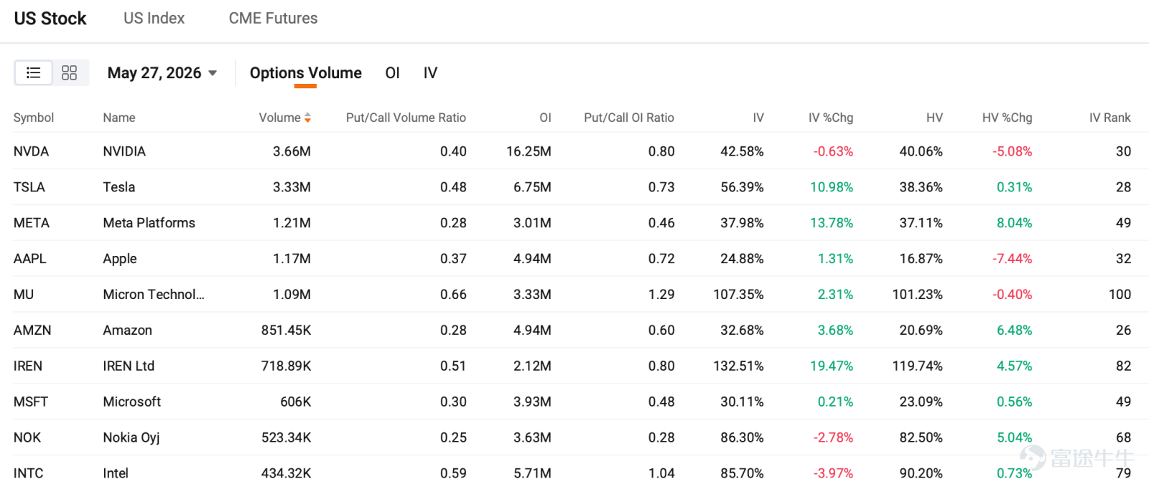1149x484 pixels.
Task: Select META IV change 13.78%
Action: pyautogui.click(x=832, y=223)
